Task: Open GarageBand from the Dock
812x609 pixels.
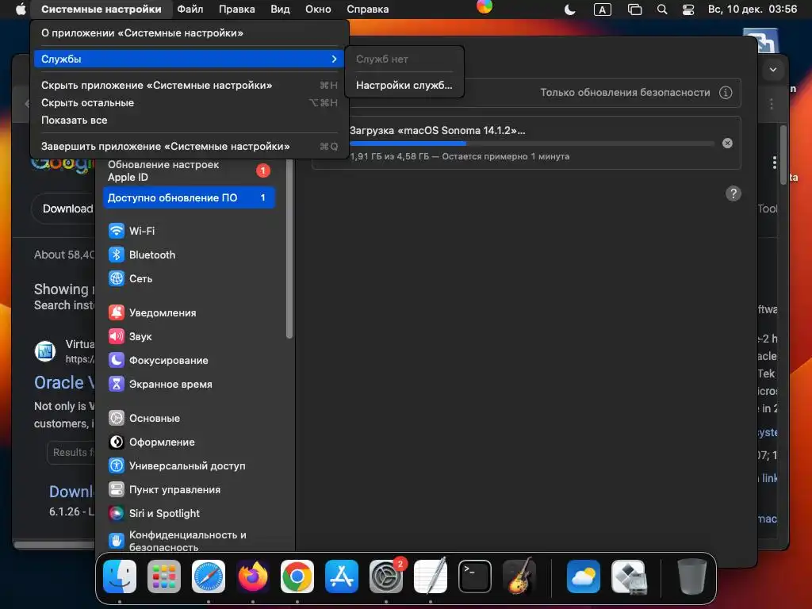Action: pos(519,576)
